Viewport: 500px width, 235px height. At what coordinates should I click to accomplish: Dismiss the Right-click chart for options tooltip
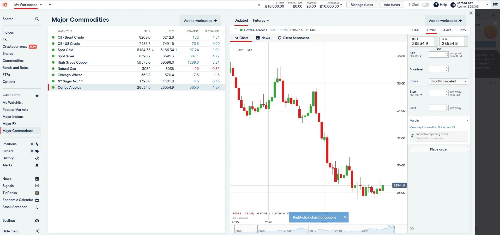point(345,217)
